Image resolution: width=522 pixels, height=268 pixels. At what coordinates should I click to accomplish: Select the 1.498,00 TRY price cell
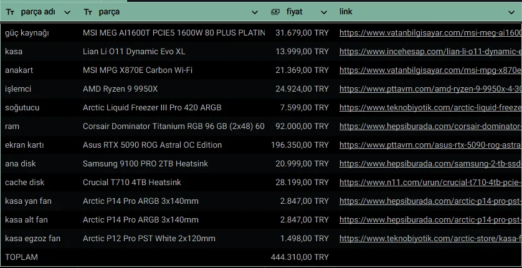pyautogui.click(x=300, y=238)
